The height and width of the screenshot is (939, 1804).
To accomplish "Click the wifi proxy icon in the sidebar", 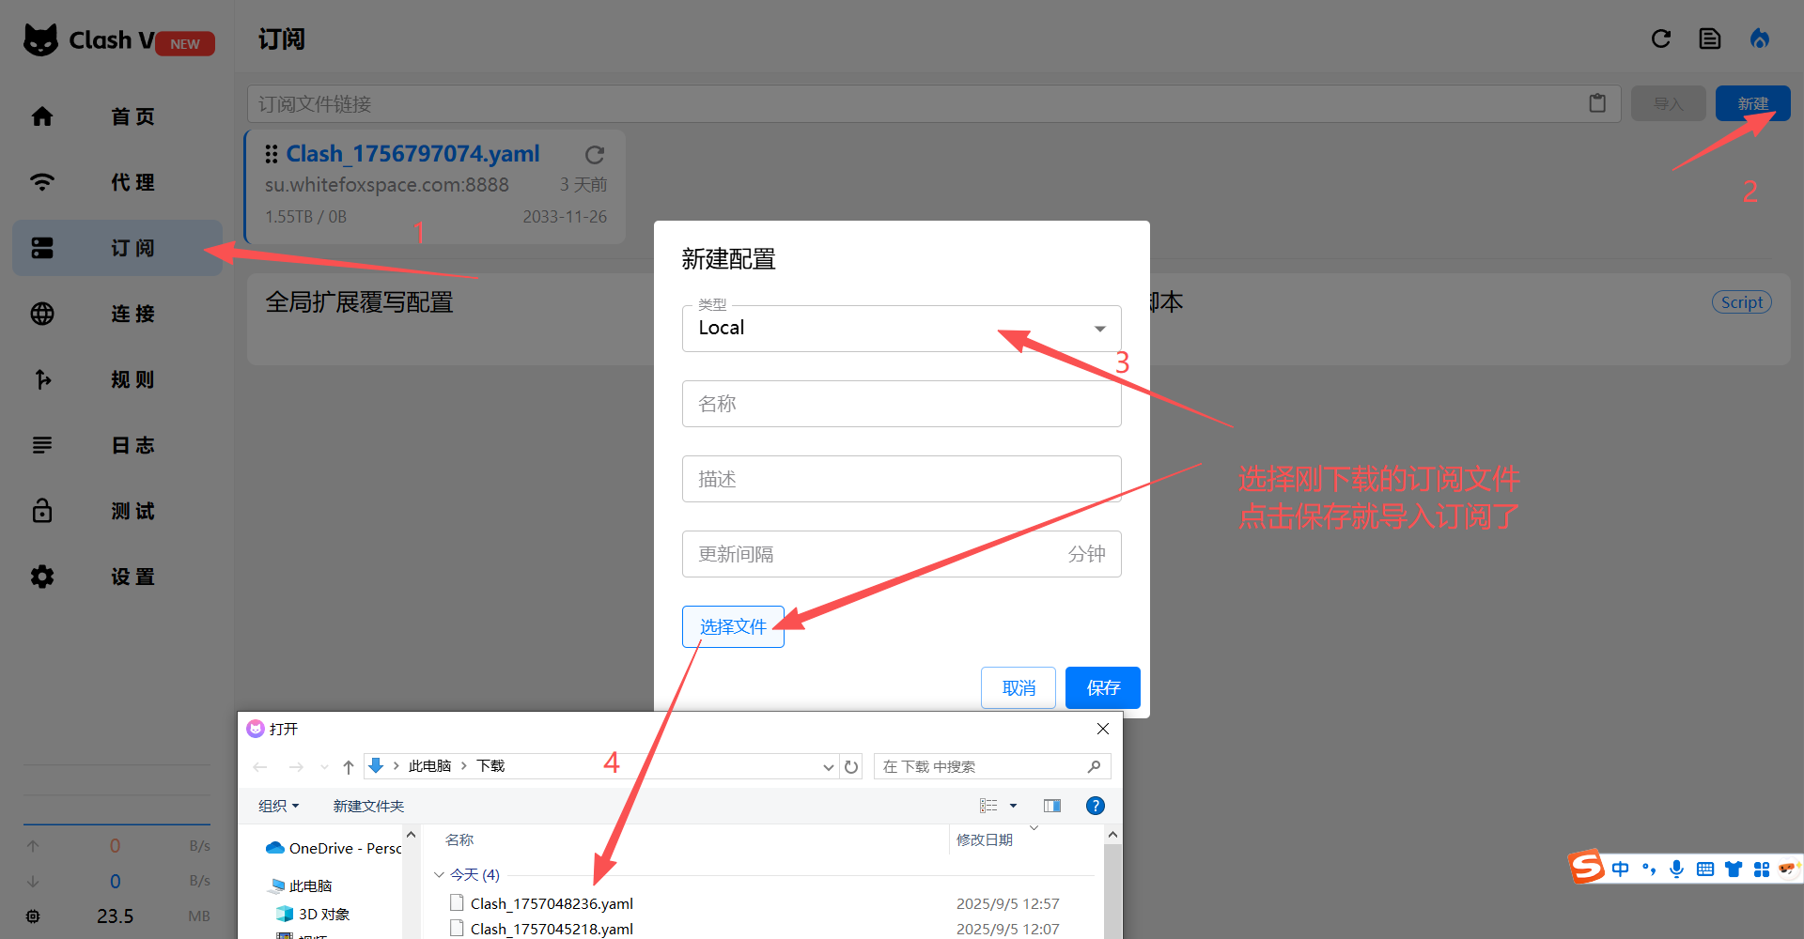I will click(42, 182).
